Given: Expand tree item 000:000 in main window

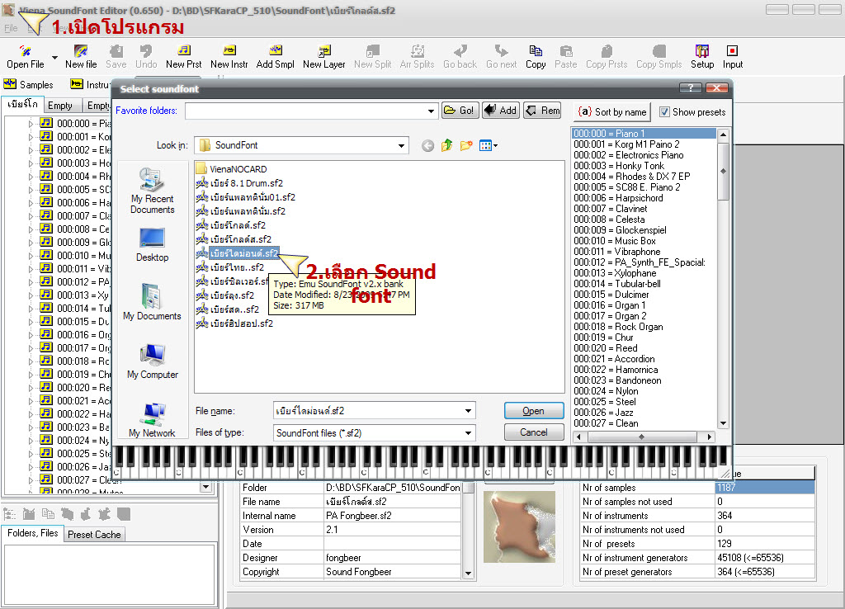Looking at the screenshot, I should coord(31,124).
